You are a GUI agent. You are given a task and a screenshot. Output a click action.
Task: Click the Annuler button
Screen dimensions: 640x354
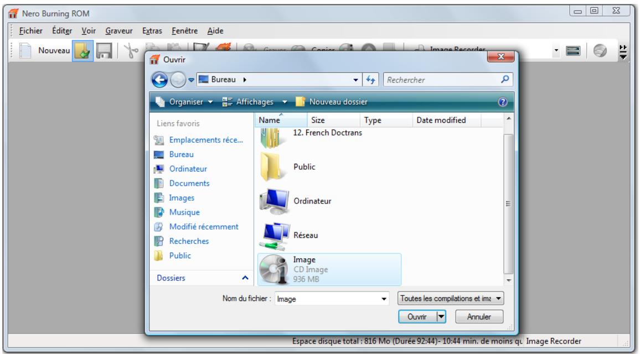pyautogui.click(x=479, y=317)
